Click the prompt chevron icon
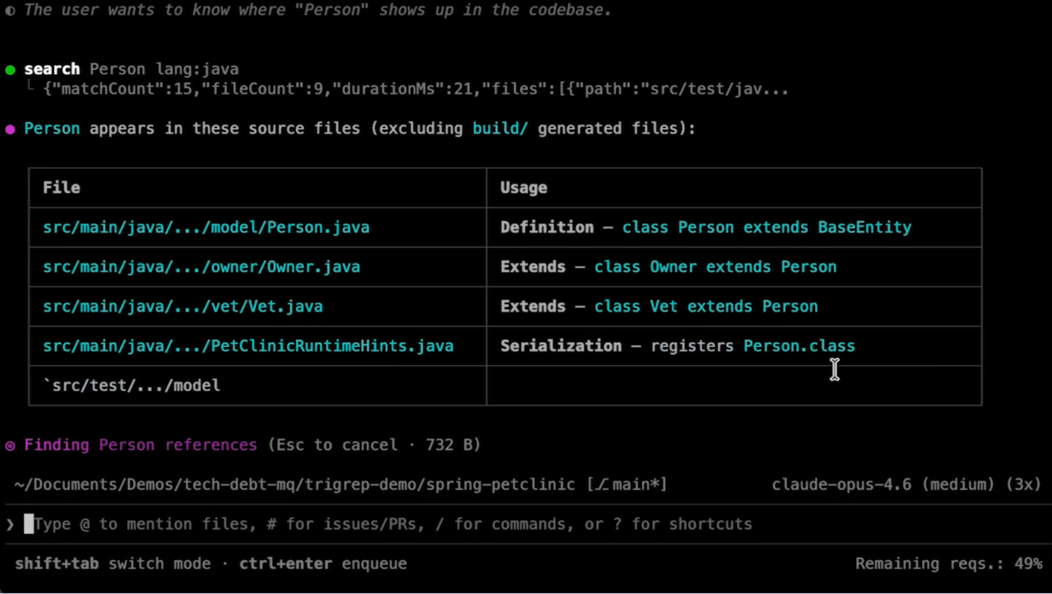The image size is (1052, 594). click(10, 524)
